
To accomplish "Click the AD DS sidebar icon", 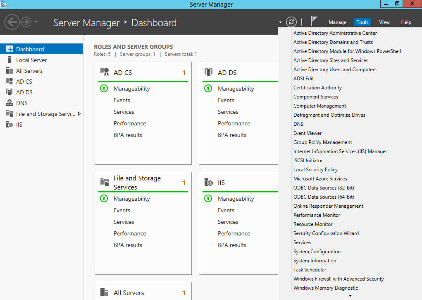I will (10, 92).
